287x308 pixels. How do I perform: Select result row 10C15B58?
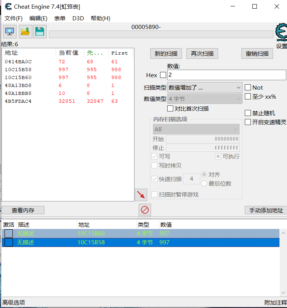coord(68,70)
